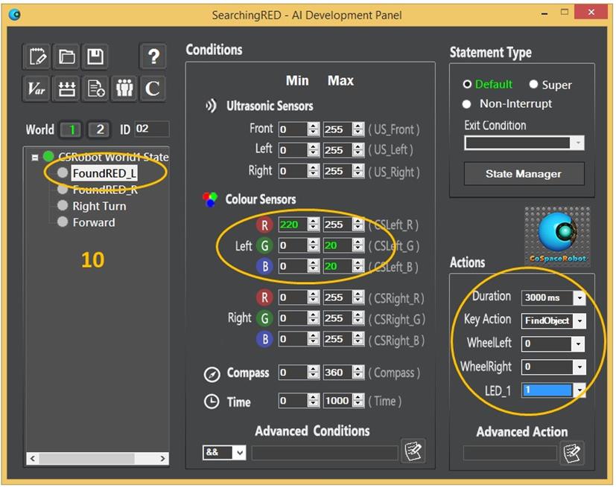Open the Advanced Action edit icon

pos(572,452)
